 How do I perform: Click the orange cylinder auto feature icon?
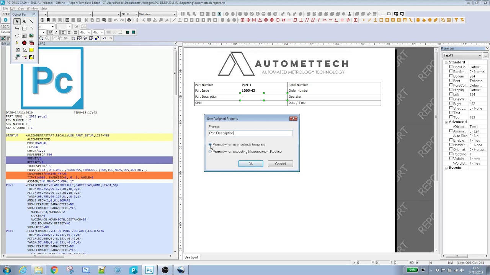click(x=418, y=20)
